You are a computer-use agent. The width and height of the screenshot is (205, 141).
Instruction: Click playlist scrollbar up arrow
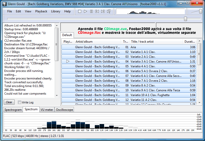(x=199, y=41)
